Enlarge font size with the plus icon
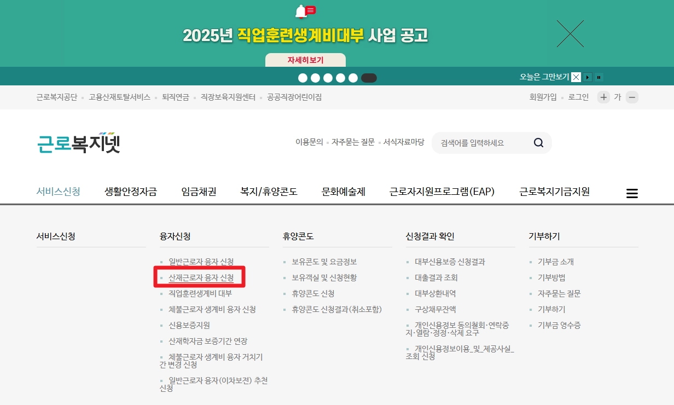Screen dimensions: 674x405 [603, 97]
